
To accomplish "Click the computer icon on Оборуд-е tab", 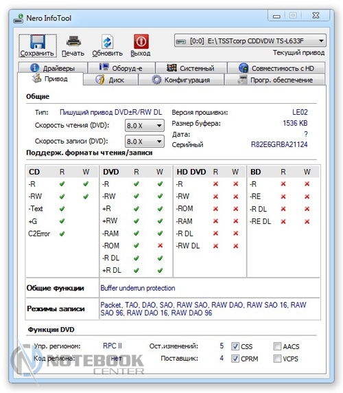I will (104, 67).
